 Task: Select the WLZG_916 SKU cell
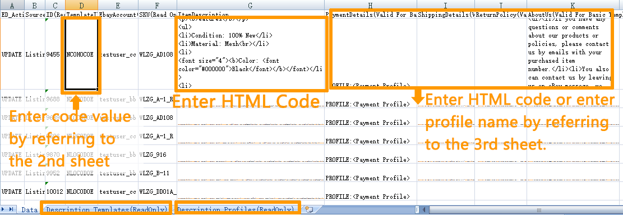pos(158,155)
